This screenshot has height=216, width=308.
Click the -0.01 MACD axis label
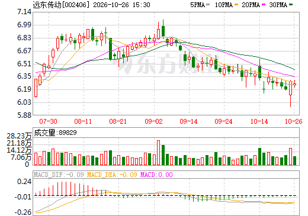(23, 197)
